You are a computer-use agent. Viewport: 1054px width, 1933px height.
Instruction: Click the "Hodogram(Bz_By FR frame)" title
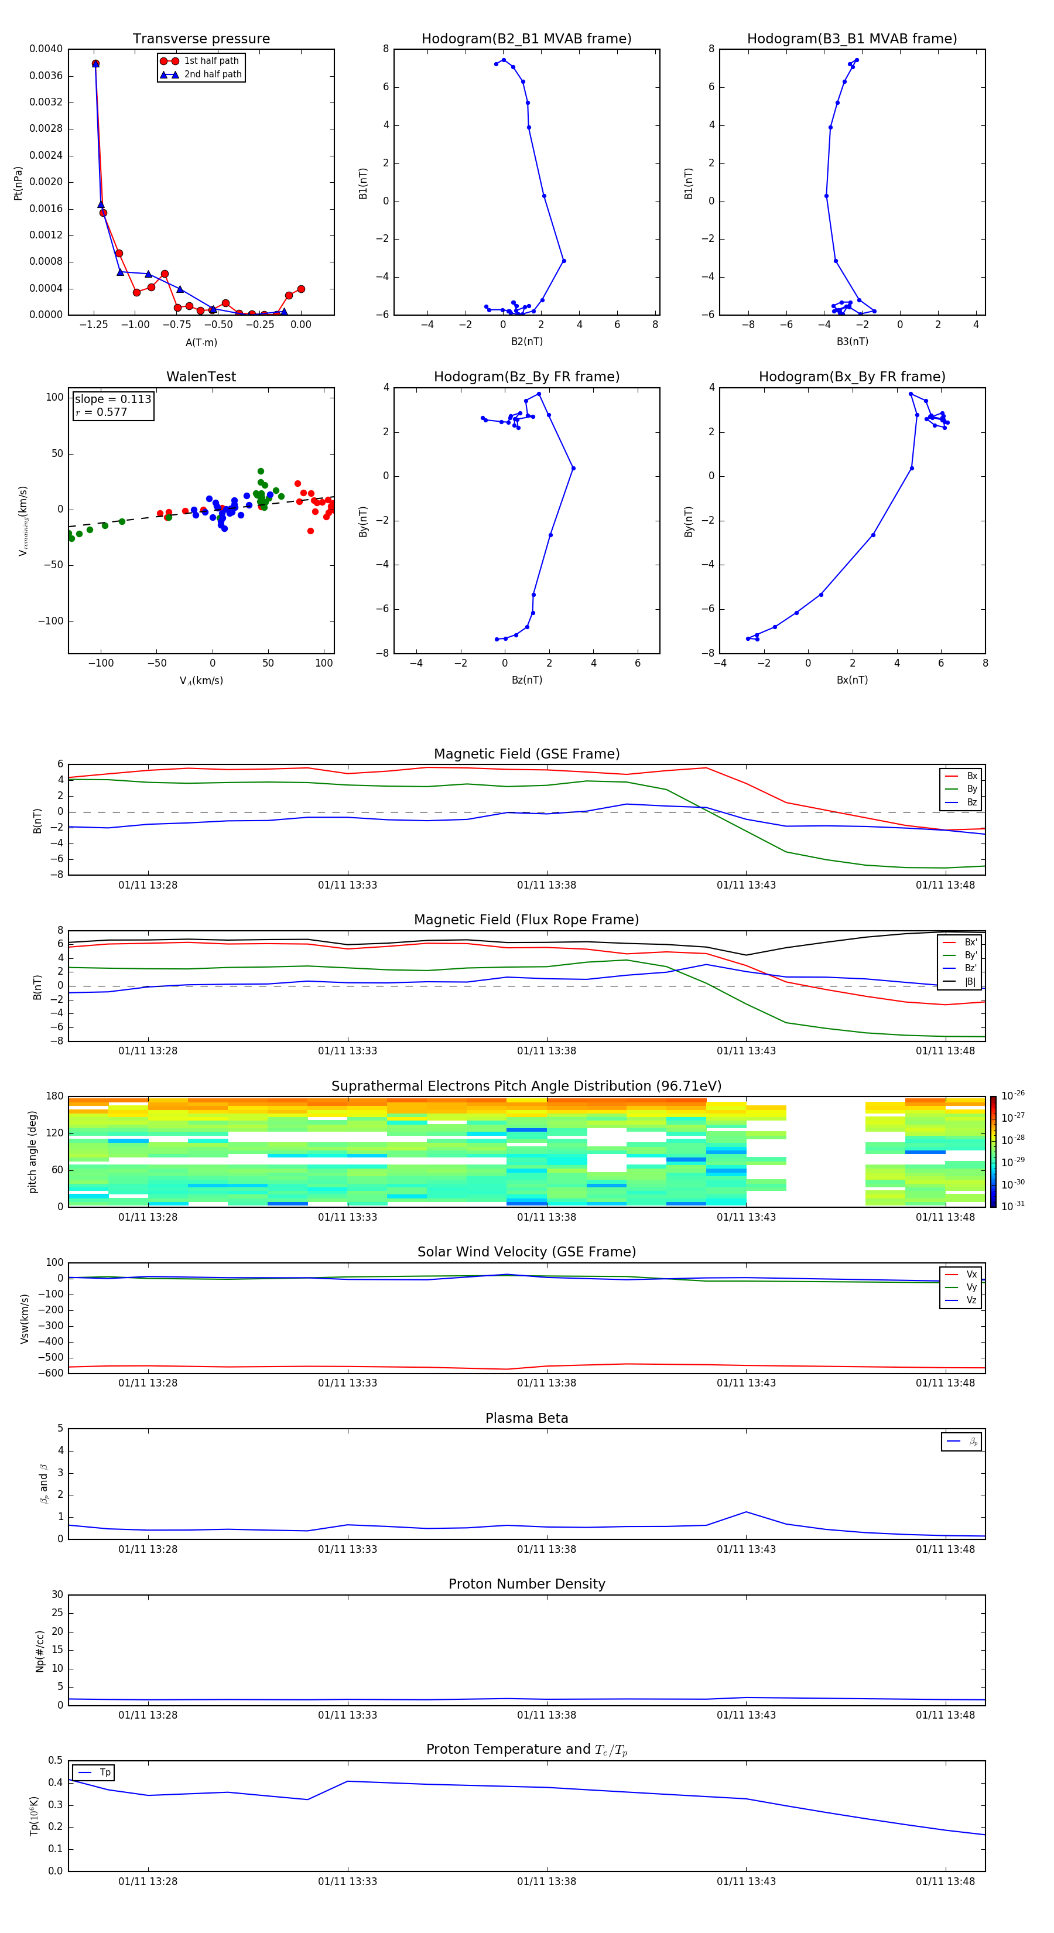click(526, 377)
